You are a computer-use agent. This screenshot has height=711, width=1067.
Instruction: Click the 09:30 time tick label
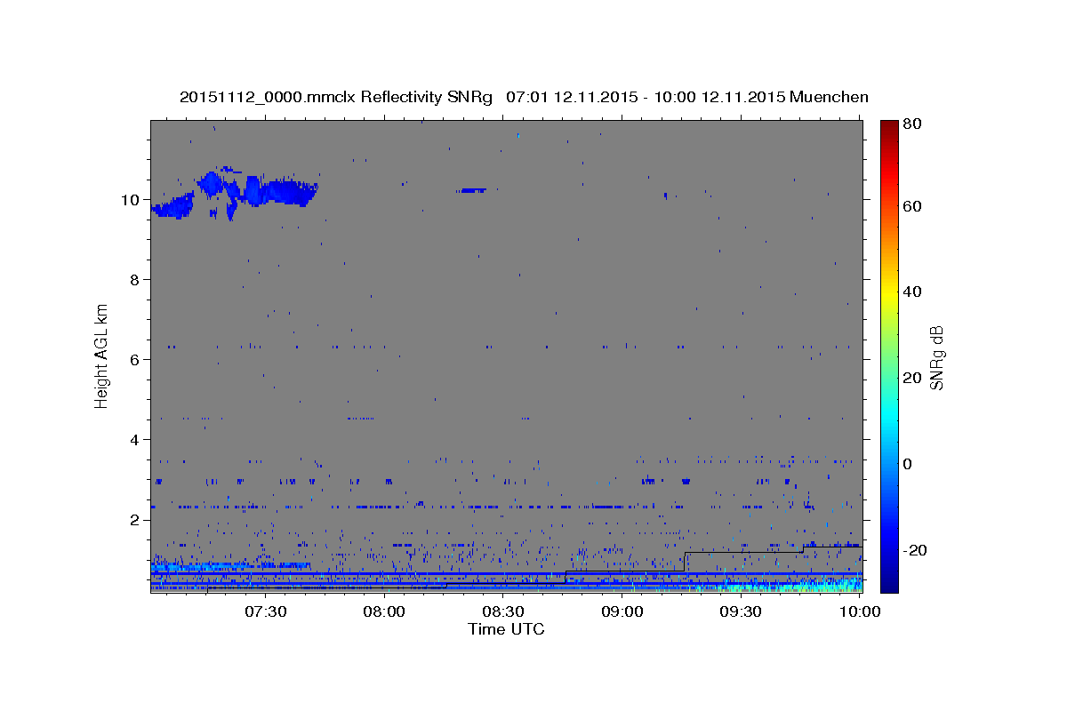point(740,611)
